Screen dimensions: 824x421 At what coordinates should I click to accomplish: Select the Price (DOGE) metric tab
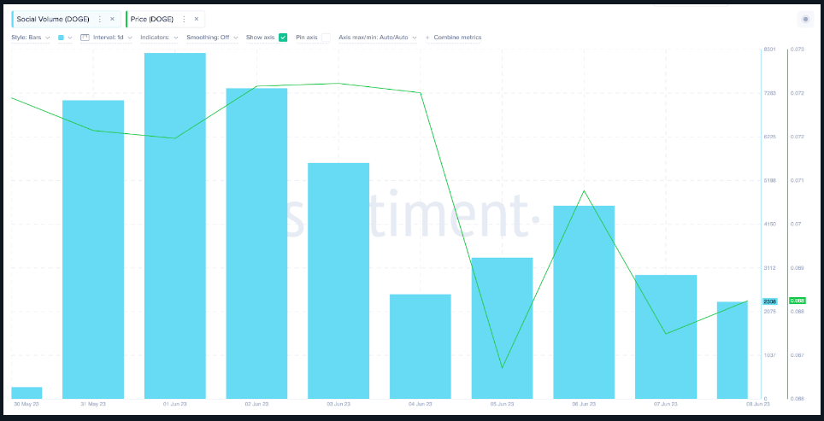pyautogui.click(x=152, y=19)
